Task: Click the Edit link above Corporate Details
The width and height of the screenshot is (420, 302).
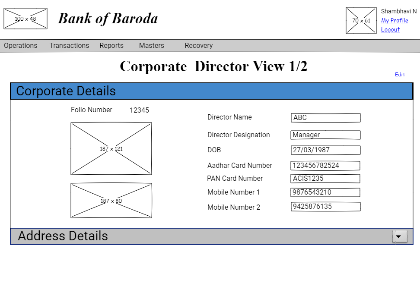Action: tap(400, 75)
